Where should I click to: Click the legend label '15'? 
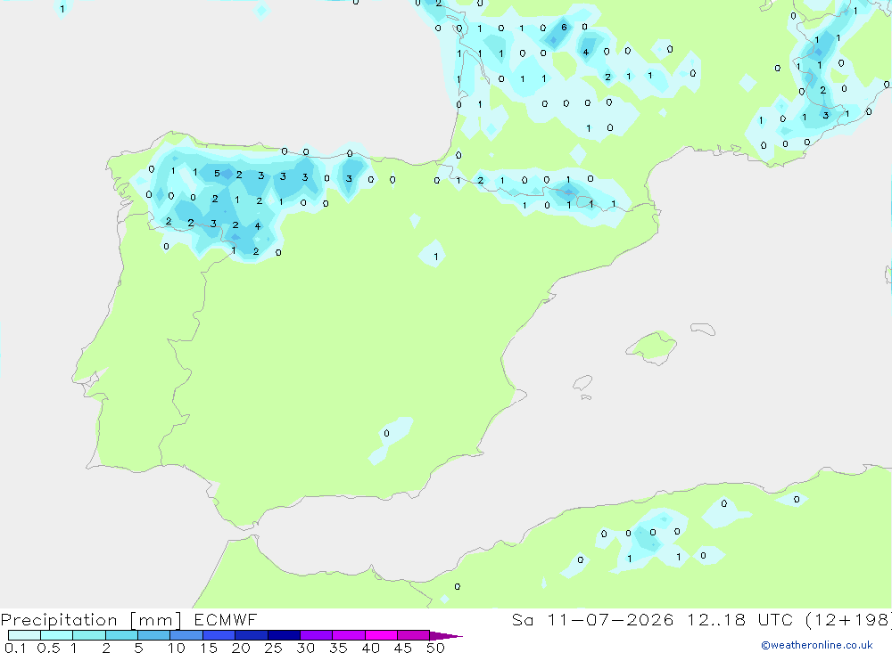coord(209,648)
